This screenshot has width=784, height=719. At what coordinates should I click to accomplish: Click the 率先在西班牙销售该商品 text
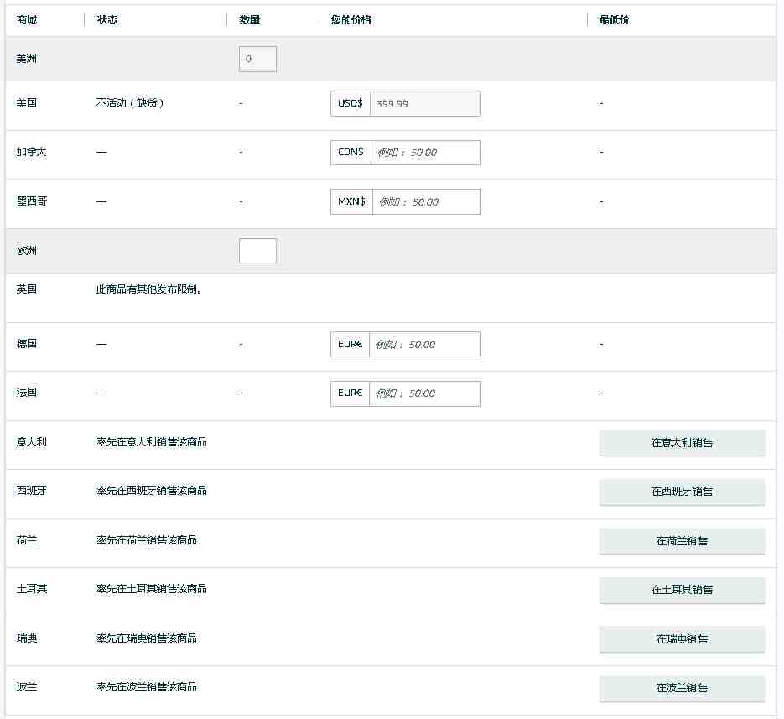[x=152, y=491]
